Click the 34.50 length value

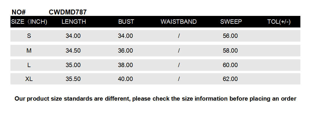[73, 51]
